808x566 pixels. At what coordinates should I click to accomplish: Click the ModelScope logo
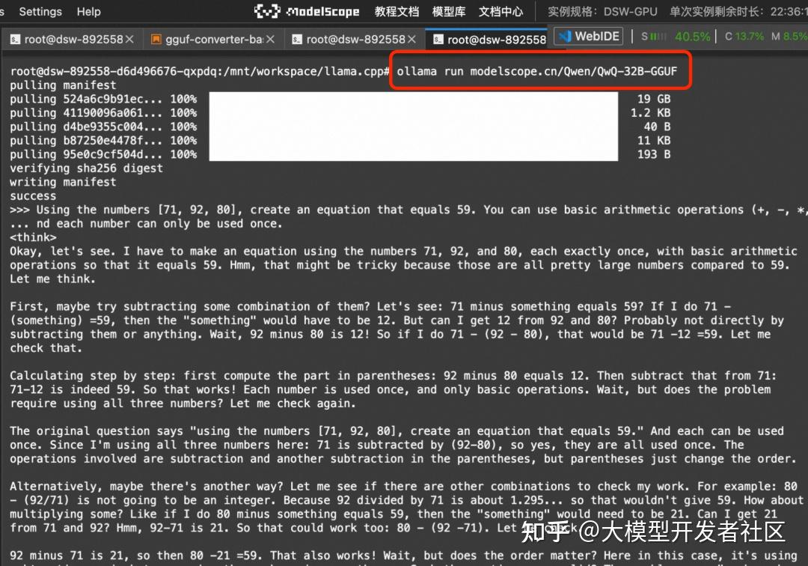point(307,10)
